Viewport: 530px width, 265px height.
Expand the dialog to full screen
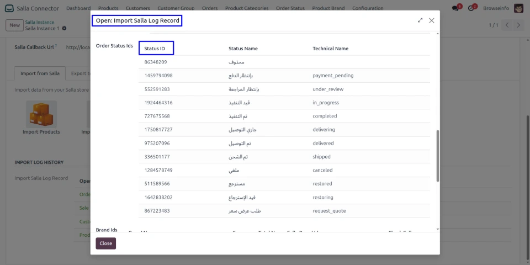tap(420, 20)
